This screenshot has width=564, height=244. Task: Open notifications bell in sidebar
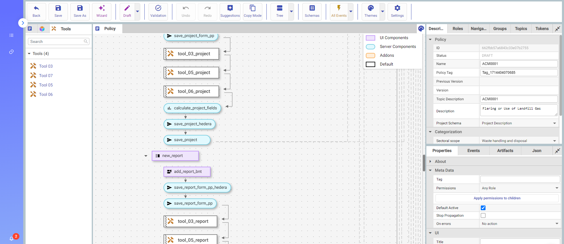click(x=11, y=238)
